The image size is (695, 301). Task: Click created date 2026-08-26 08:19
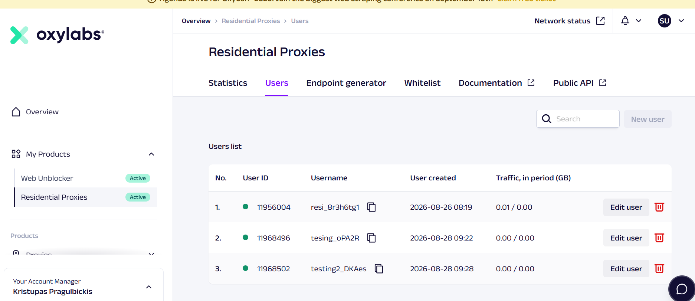[x=441, y=207]
